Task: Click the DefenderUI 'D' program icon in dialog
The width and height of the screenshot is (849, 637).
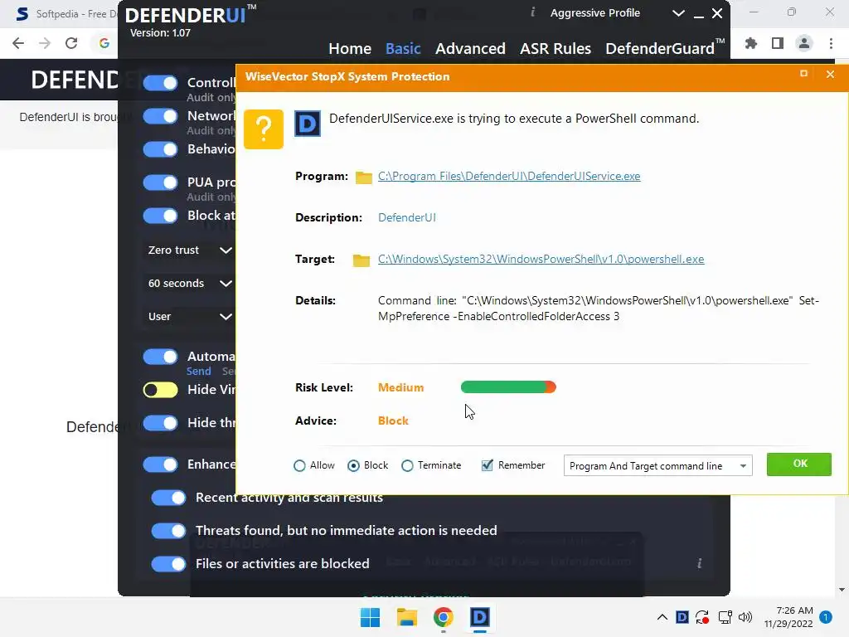Action: pyautogui.click(x=308, y=124)
